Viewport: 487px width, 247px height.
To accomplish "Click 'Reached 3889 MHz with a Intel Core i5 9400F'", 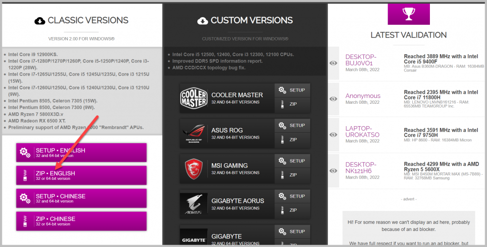I will pyautogui.click(x=441, y=59).
